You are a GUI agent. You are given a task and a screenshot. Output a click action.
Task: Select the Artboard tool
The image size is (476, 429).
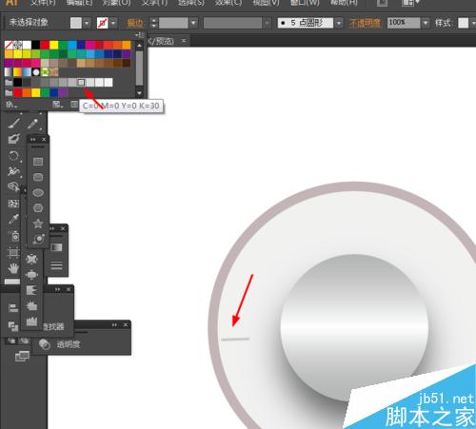(13, 253)
